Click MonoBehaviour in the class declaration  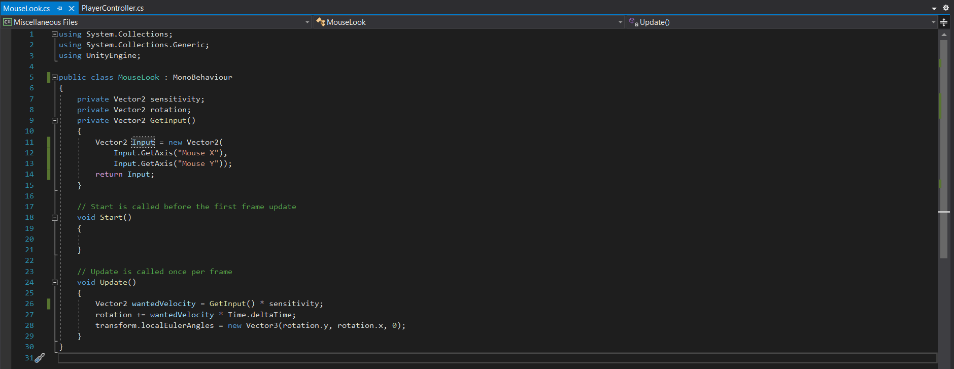tap(202, 77)
